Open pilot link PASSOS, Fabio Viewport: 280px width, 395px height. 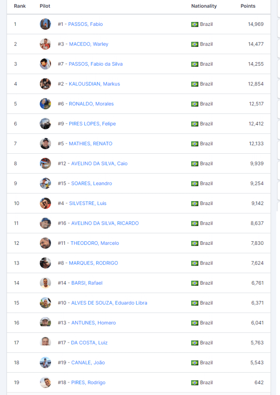tap(85, 24)
